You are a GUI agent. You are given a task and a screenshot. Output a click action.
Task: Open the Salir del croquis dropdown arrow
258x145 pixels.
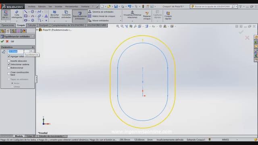[6, 21]
